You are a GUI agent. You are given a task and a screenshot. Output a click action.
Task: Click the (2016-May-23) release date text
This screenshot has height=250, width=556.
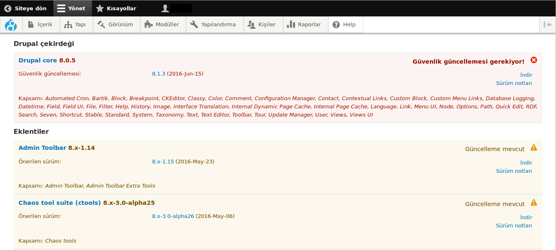click(x=195, y=162)
